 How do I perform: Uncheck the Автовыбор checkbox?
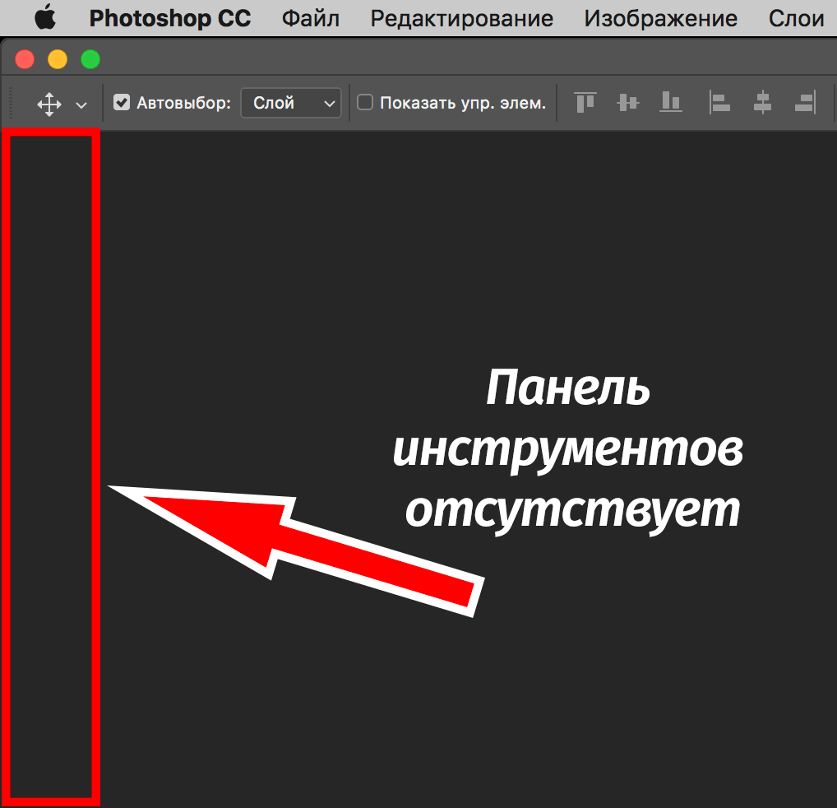122,103
